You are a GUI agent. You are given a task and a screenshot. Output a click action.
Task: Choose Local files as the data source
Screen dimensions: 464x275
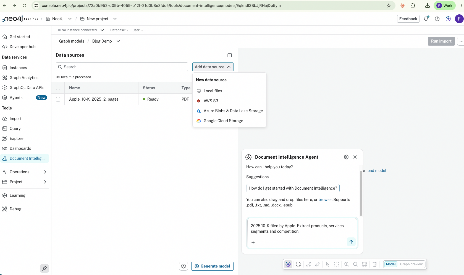click(229, 91)
